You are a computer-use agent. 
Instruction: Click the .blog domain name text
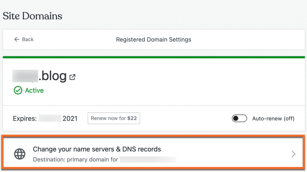[53, 76]
